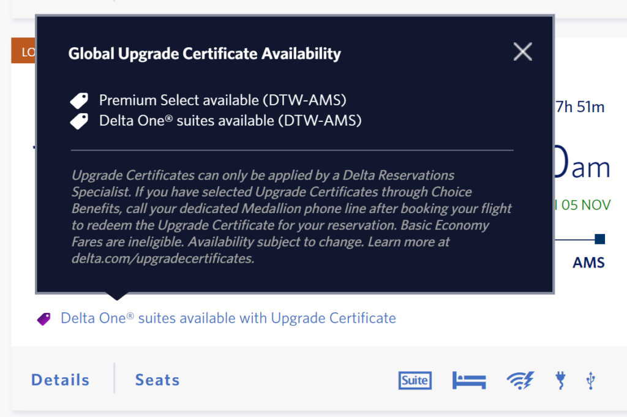Click the orange LOWEST fare badge
Screen dimensions: 627x417
pos(24,52)
